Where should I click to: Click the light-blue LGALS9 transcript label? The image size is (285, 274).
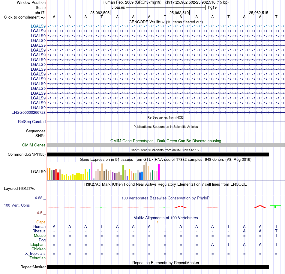38,26
